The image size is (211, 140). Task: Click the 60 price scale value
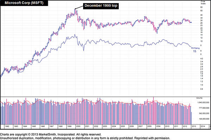(201, 7)
